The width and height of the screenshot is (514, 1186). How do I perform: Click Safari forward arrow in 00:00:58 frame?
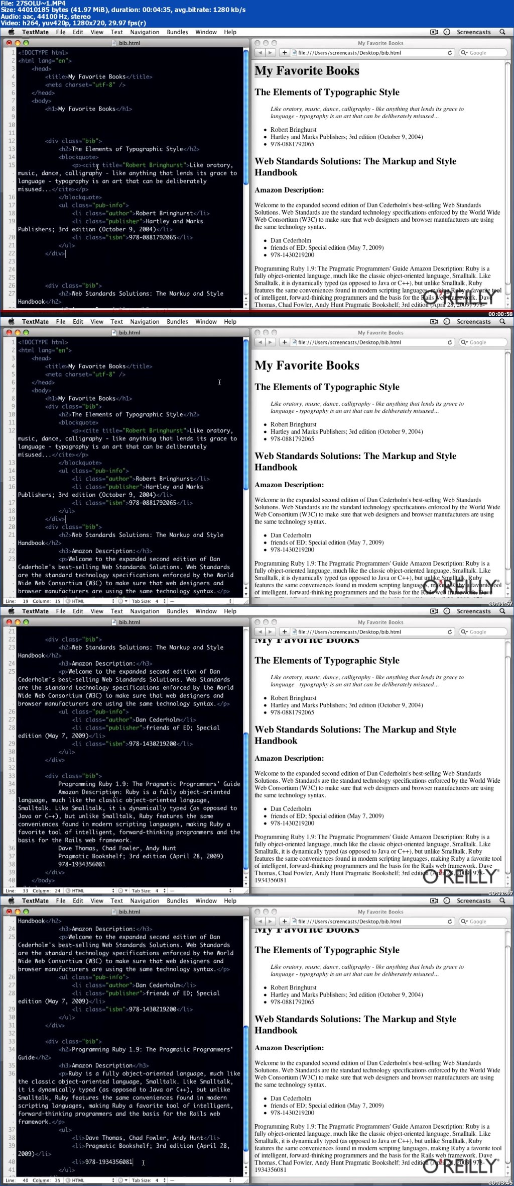(x=270, y=53)
